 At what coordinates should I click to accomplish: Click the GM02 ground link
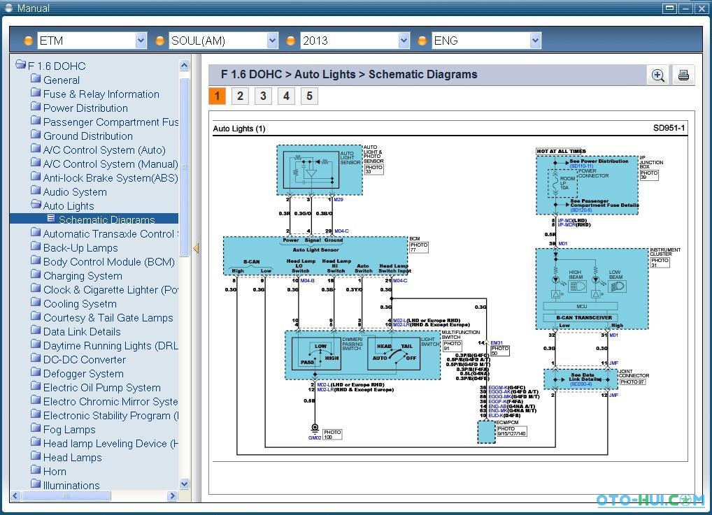(x=315, y=437)
